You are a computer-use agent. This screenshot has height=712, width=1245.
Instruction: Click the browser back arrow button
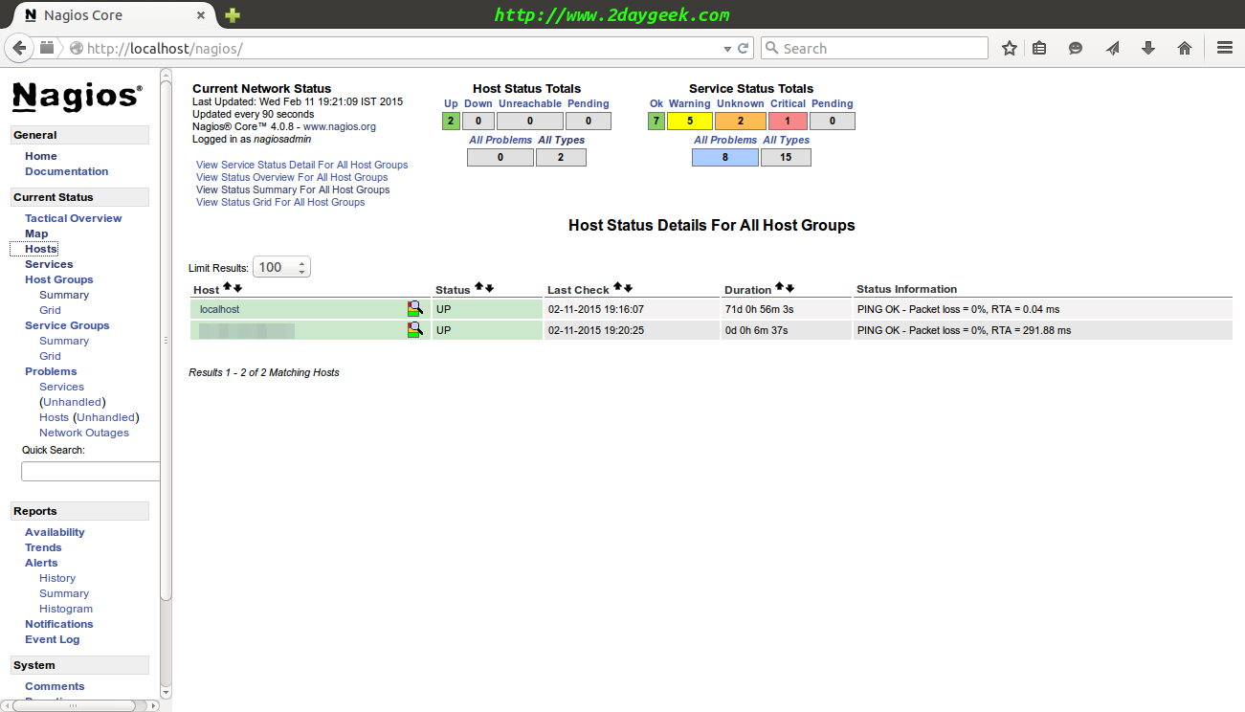pyautogui.click(x=18, y=48)
